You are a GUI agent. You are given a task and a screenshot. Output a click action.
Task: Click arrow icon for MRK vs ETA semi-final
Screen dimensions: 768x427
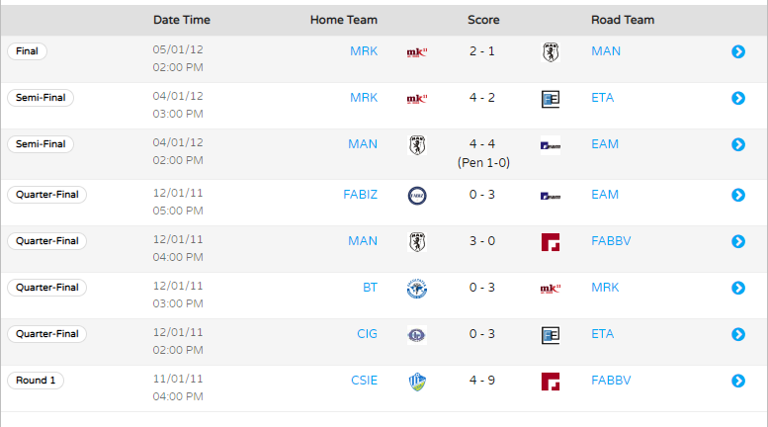tap(738, 98)
